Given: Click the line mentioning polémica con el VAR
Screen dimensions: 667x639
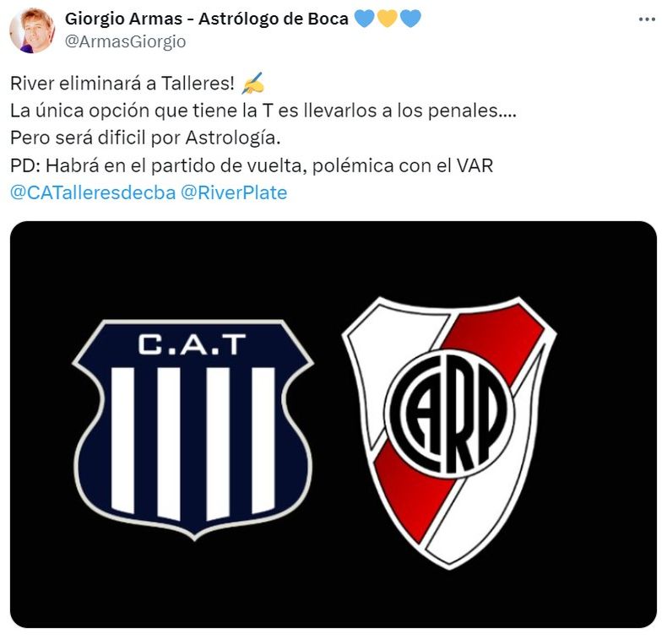Looking at the screenshot, I should point(252,165).
